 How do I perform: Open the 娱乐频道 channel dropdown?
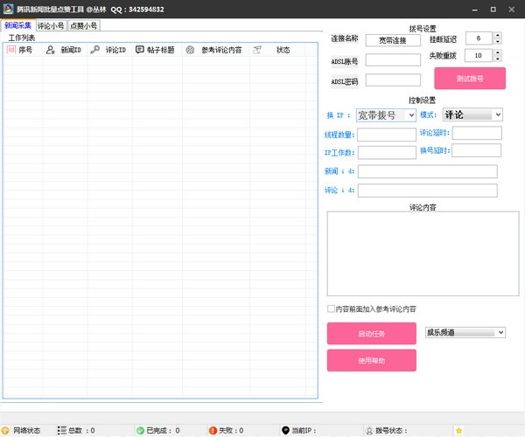500,332
